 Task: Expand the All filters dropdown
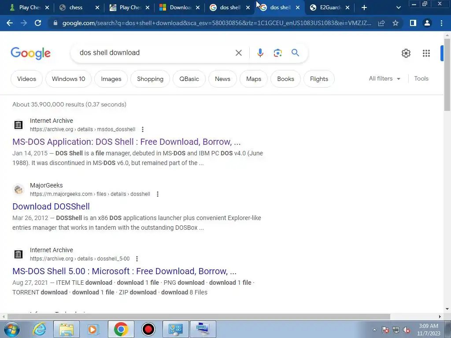click(x=384, y=78)
